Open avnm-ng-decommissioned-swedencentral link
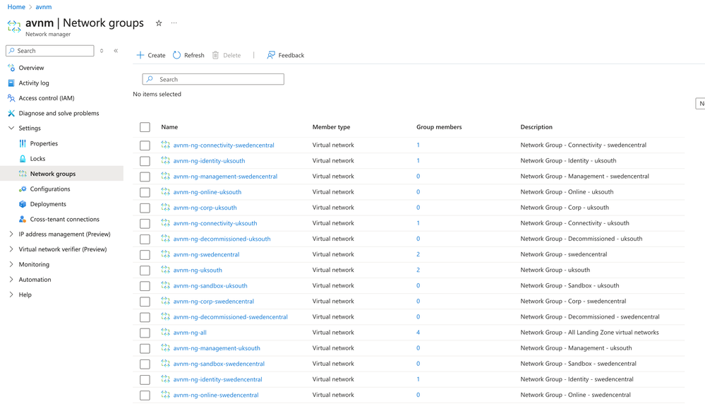This screenshot has width=705, height=411. (230, 317)
